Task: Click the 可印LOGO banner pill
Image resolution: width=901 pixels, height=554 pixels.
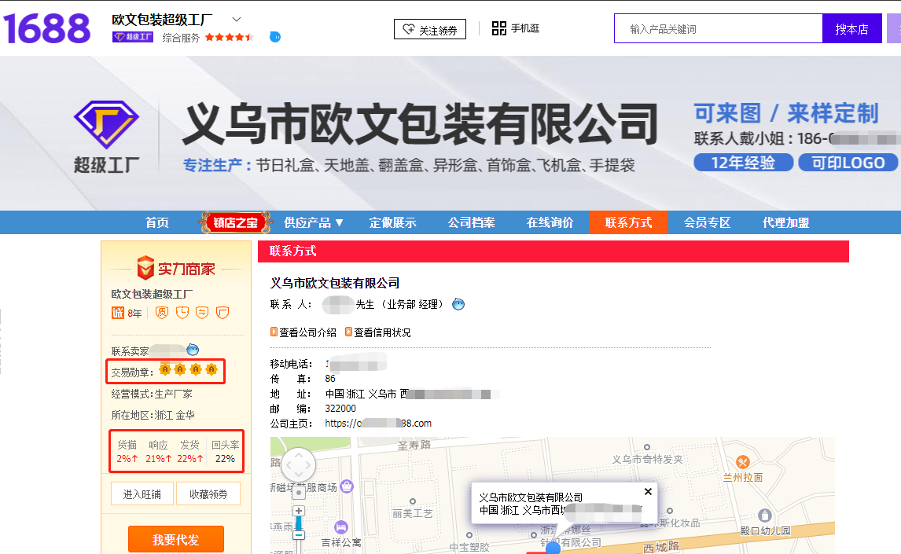Action: pyautogui.click(x=848, y=163)
